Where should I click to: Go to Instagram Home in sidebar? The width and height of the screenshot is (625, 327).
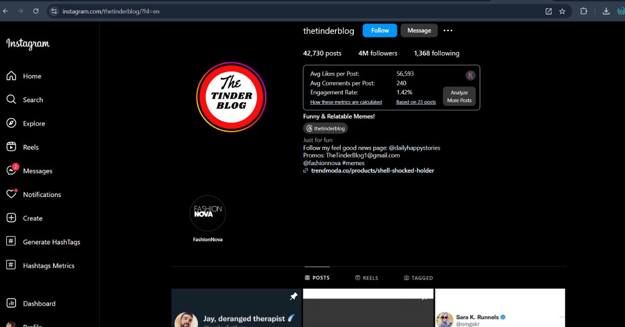tap(24, 76)
